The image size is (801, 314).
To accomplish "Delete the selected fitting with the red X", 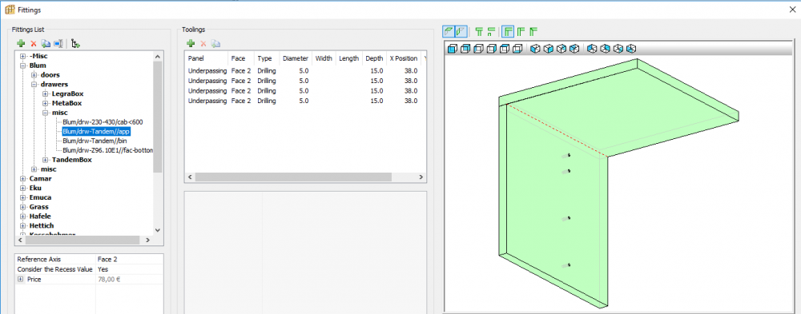I will [33, 44].
